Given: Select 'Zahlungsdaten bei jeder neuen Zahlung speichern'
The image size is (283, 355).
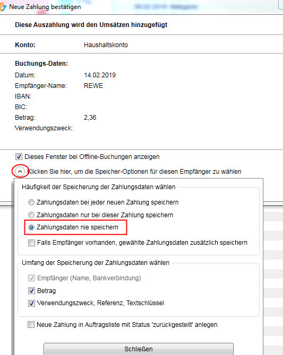Looking at the screenshot, I should pos(31,202).
